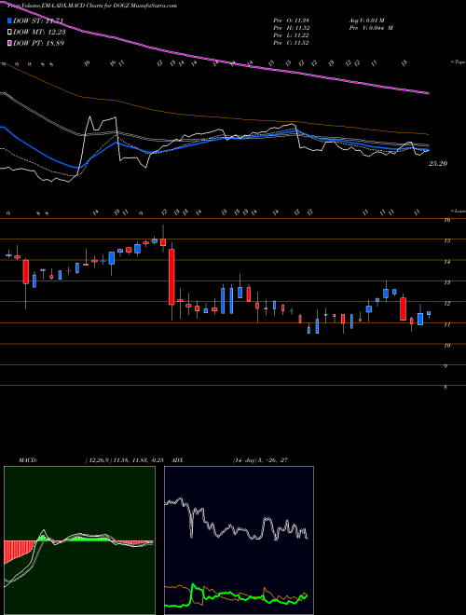Select the 'DOW PT: 18.89' legend text
Viewport: 466px width, 615px height.
point(39,43)
